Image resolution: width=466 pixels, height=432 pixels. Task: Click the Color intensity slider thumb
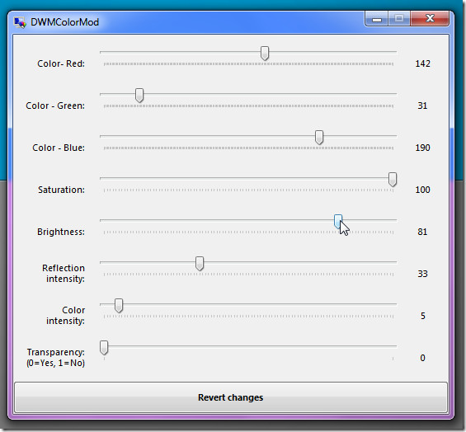119,306
